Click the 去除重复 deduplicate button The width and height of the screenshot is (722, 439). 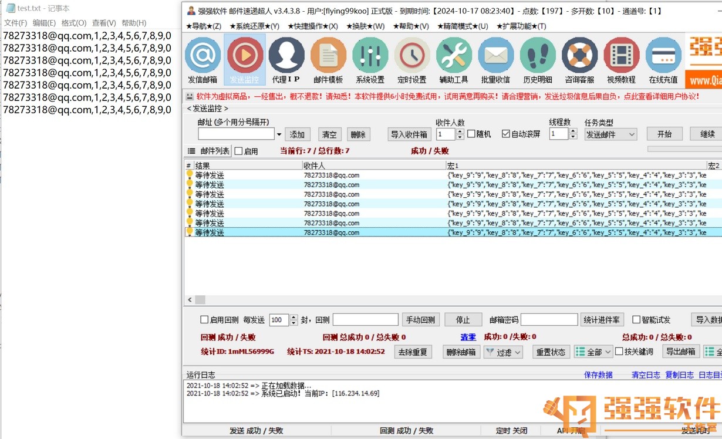(x=413, y=352)
